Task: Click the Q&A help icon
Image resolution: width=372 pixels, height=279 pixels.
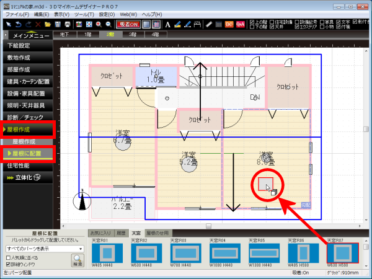Action: coord(239,24)
